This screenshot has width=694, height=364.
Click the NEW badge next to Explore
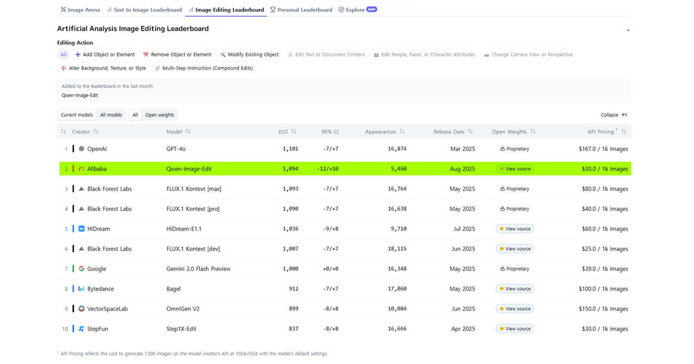click(372, 9)
